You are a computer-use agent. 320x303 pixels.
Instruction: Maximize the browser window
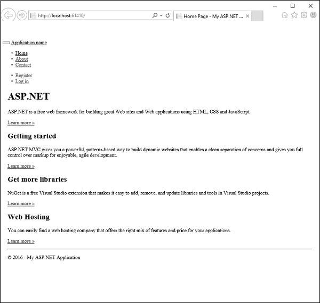click(x=292, y=6)
